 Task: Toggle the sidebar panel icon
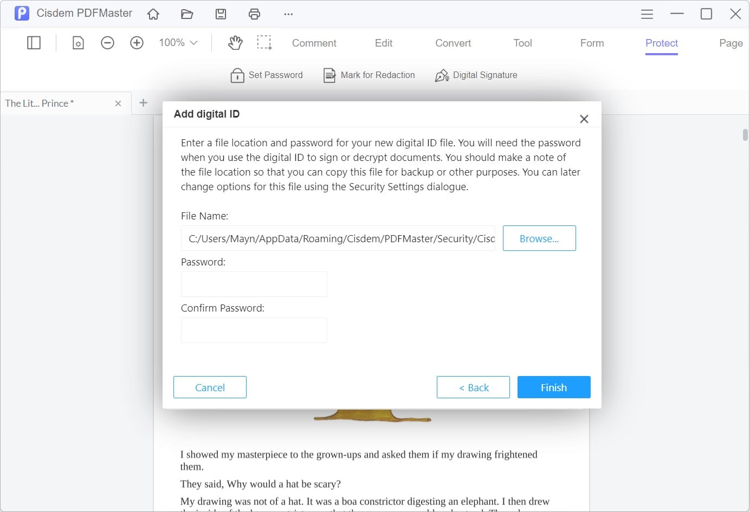[33, 42]
